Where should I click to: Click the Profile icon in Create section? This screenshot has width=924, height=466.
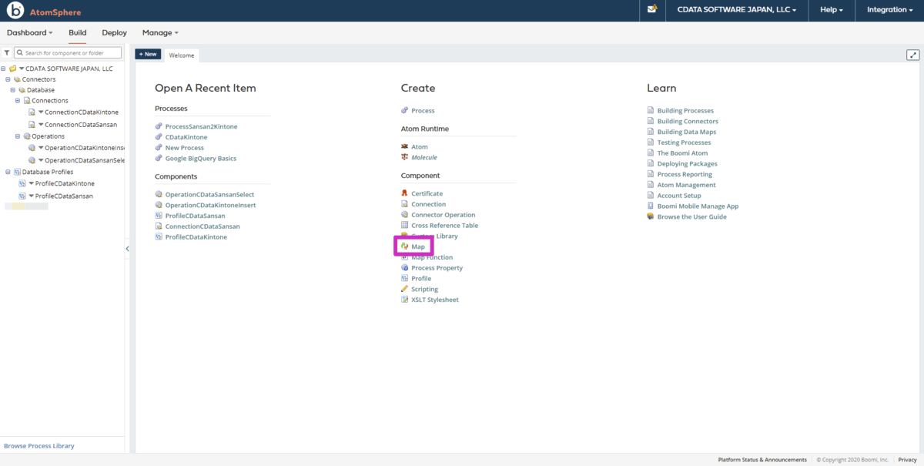(x=404, y=278)
